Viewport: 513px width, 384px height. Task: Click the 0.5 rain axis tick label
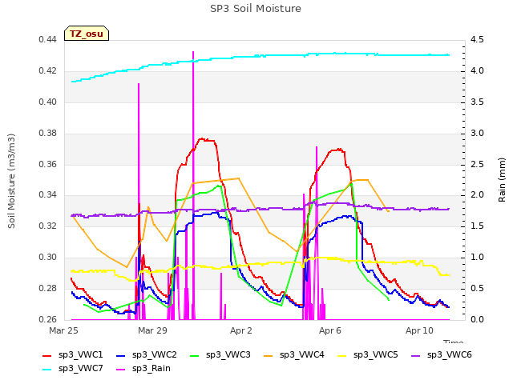tap(477, 288)
